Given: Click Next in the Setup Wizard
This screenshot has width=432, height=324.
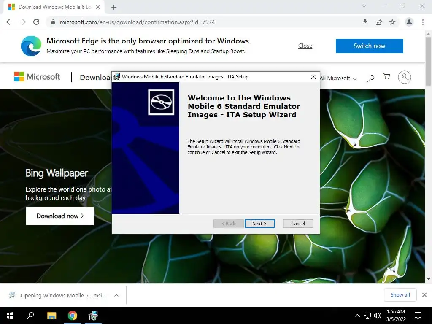Looking at the screenshot, I should point(259,224).
